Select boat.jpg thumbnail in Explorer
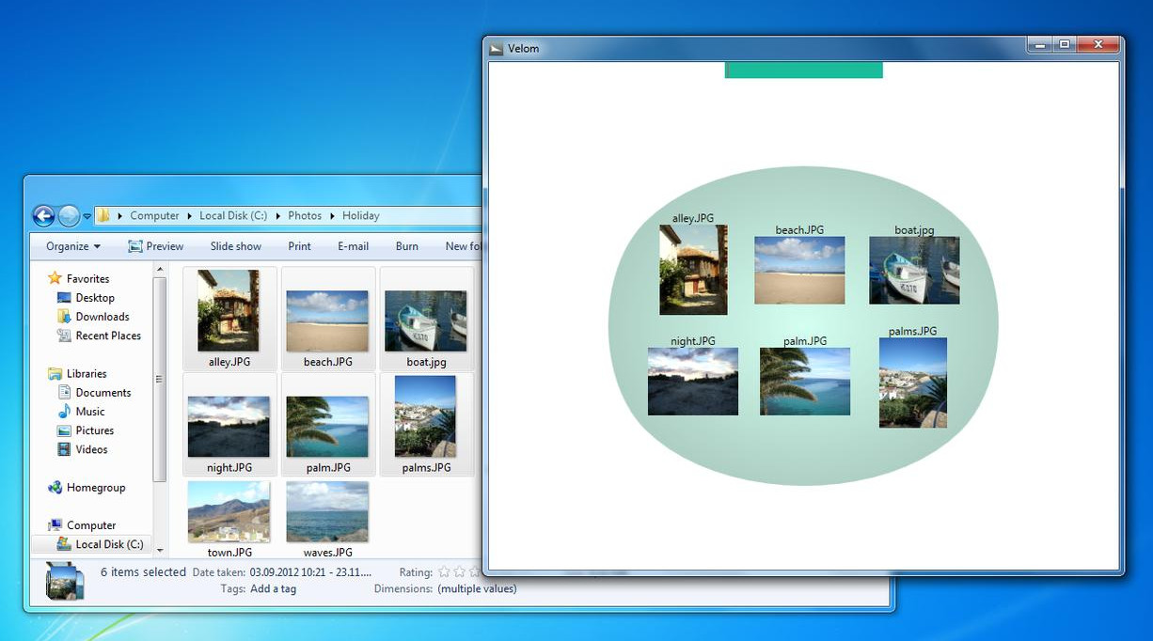This screenshot has height=641, width=1153. coord(426,320)
